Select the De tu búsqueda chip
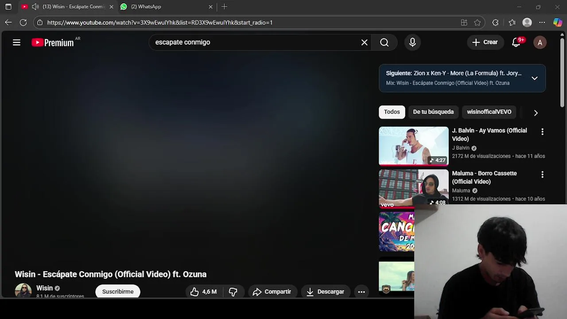The height and width of the screenshot is (319, 567). 433,112
